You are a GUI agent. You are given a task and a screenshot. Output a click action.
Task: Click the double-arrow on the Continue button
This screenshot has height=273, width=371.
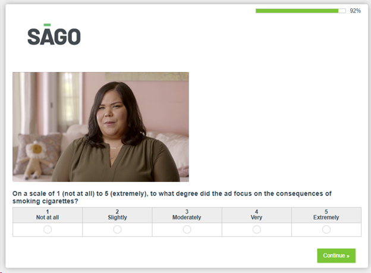(348, 256)
